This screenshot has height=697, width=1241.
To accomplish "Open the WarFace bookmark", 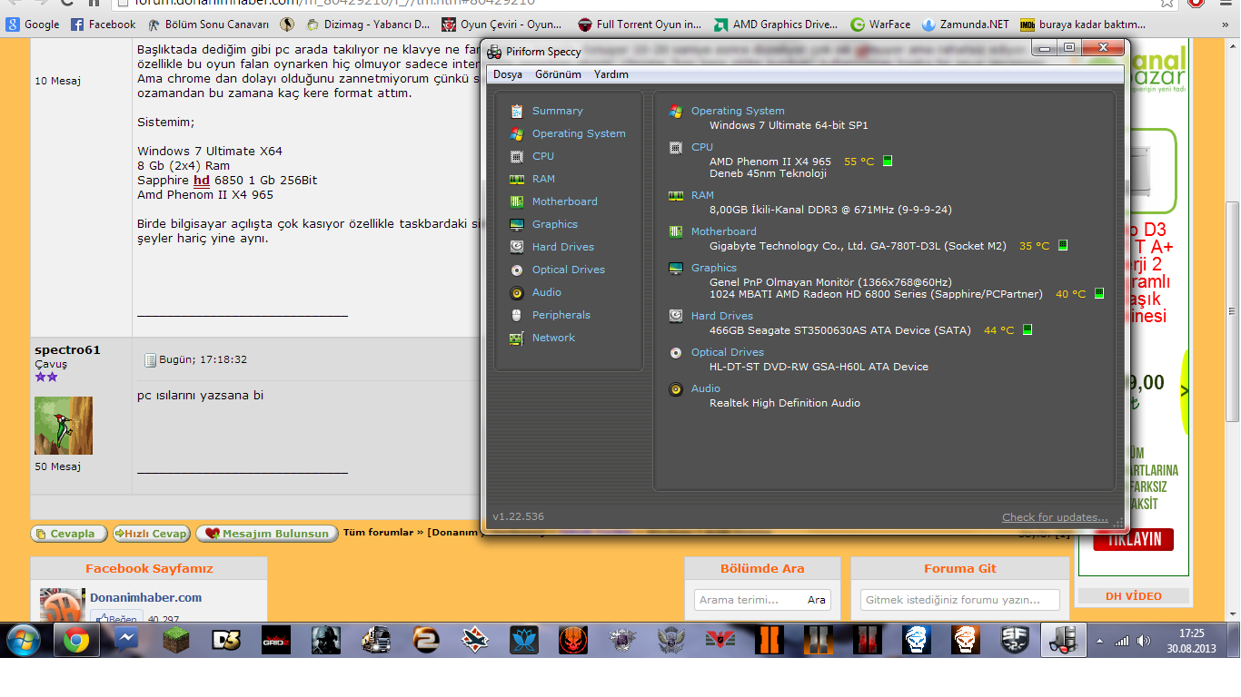I will coord(880,25).
